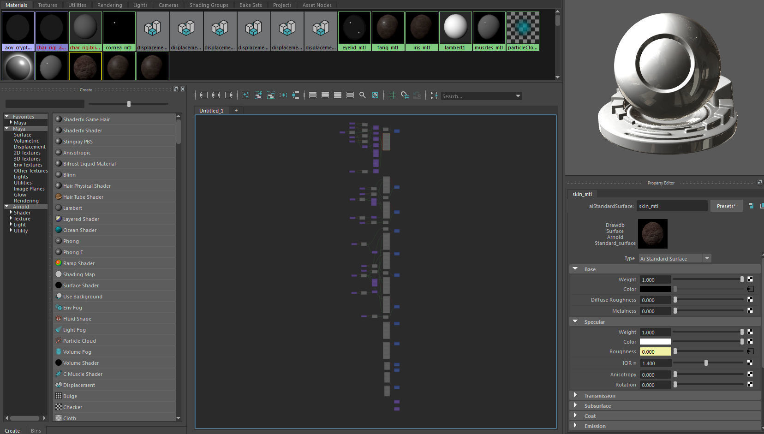
Task: Expand the Coat section
Action: [575, 416]
